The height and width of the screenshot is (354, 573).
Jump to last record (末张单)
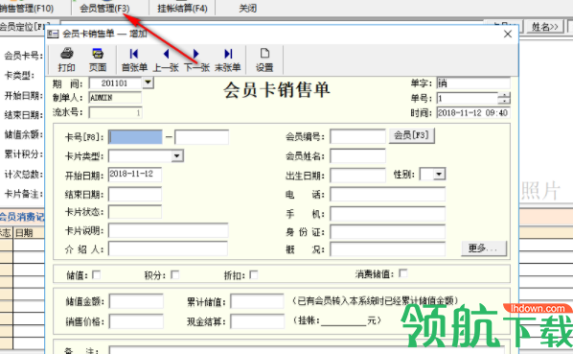point(228,59)
